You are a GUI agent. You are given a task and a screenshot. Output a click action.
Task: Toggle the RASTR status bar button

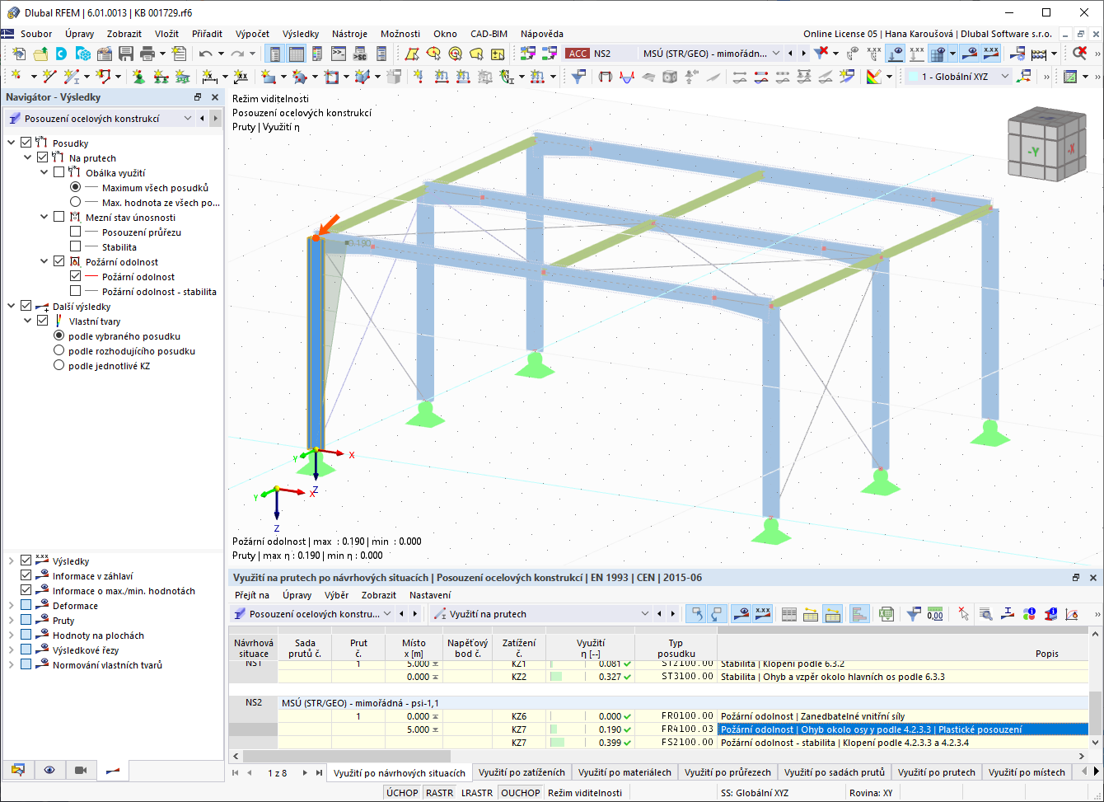439,793
